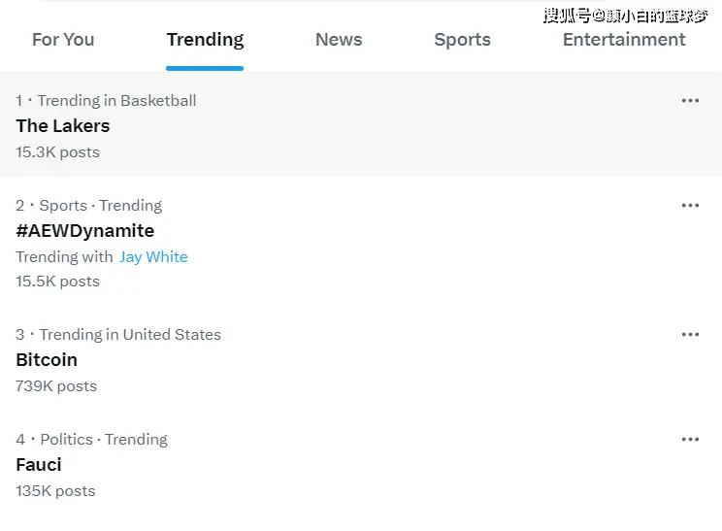722x531 pixels.
Task: Click the 739K posts count
Action: 56,386
